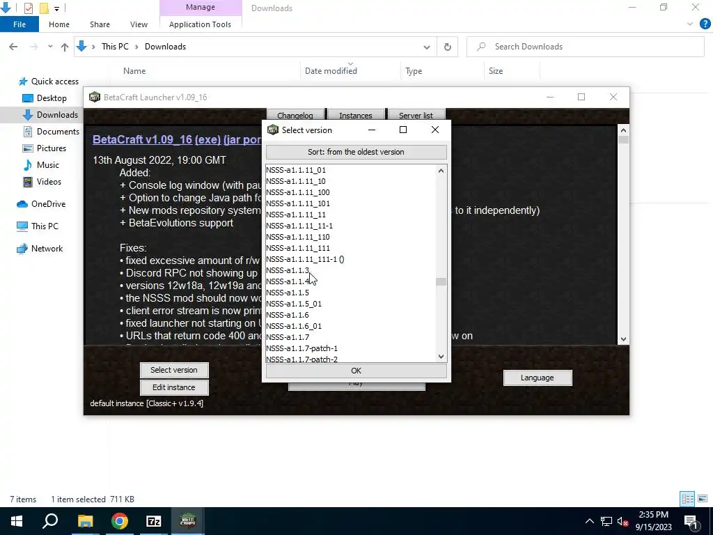The width and height of the screenshot is (713, 535).
Task: Open the Instances tab in launcher
Action: pyautogui.click(x=356, y=116)
